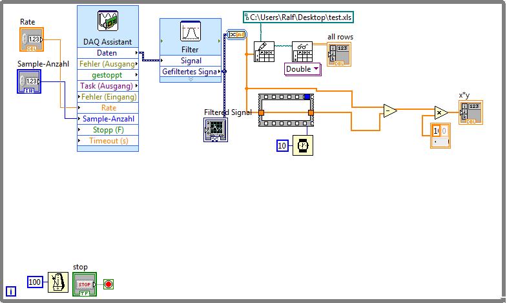The width and height of the screenshot is (507, 303).
Task: Select the DAQ Assistant express VI icon
Action: click(108, 21)
